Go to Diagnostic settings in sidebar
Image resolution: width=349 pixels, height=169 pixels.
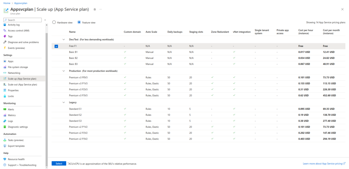(x=18, y=127)
